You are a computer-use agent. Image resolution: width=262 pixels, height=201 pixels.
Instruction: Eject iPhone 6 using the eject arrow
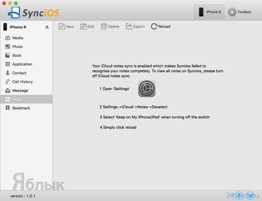[x=47, y=27]
